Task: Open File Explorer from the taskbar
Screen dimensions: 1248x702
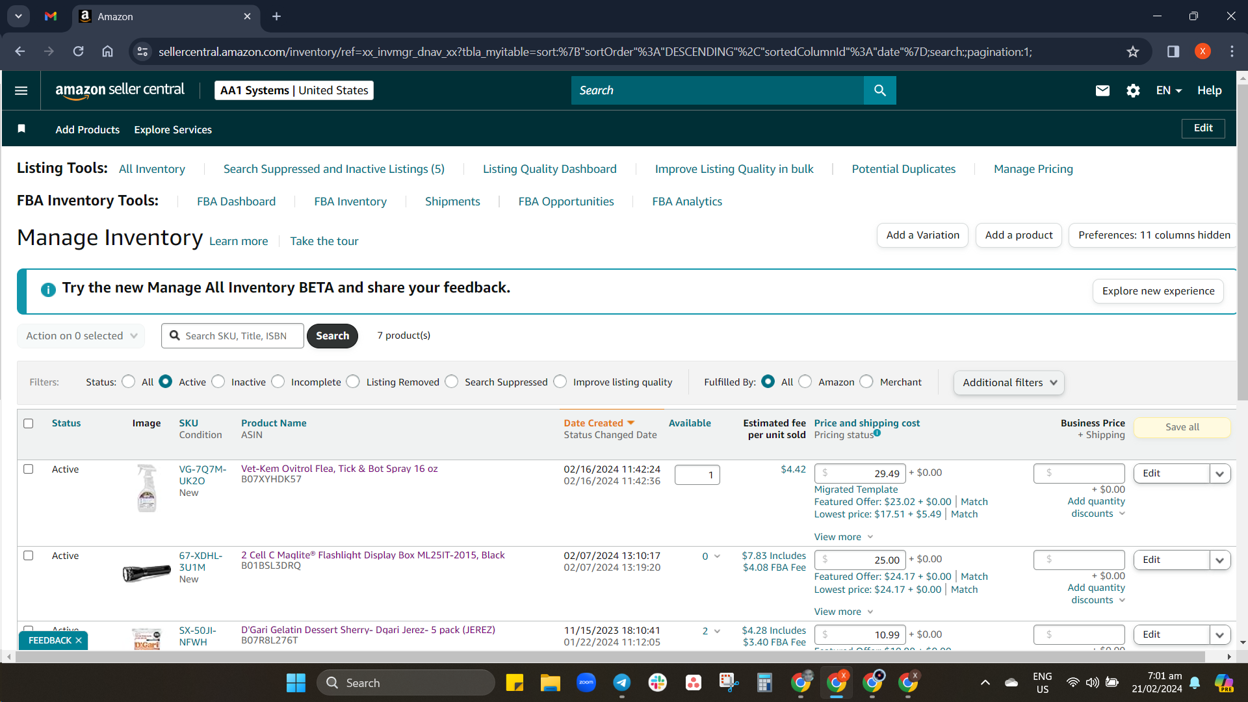Action: point(550,682)
